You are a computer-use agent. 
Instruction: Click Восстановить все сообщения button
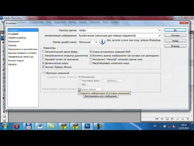tap(100, 96)
